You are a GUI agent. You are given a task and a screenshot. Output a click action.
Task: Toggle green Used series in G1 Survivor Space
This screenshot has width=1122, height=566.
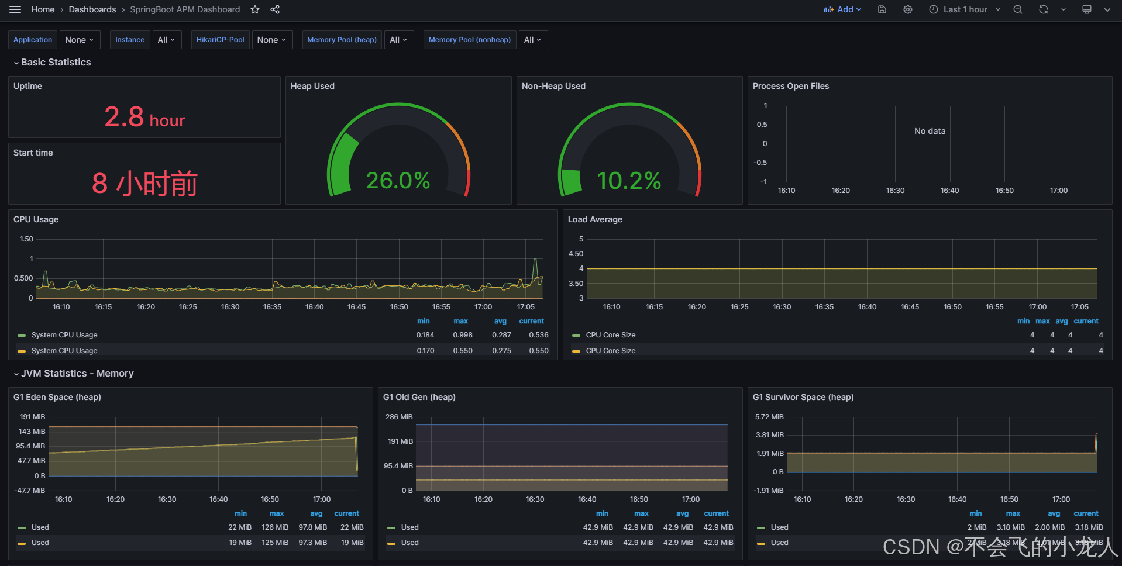tap(780, 527)
